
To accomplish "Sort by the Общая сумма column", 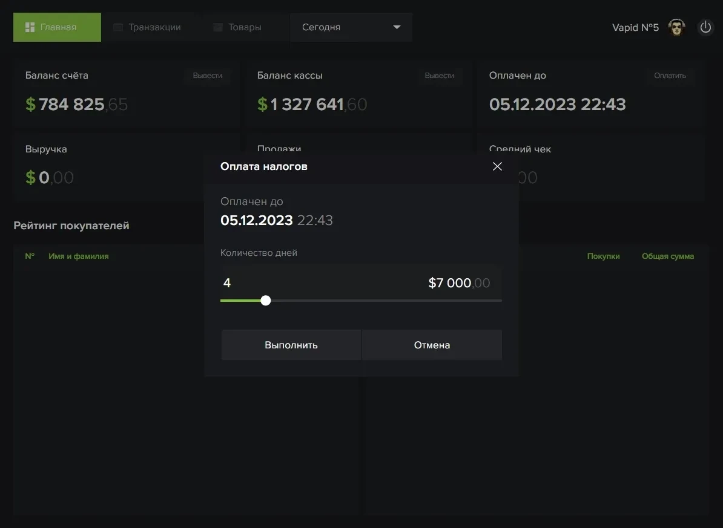I will pos(668,256).
